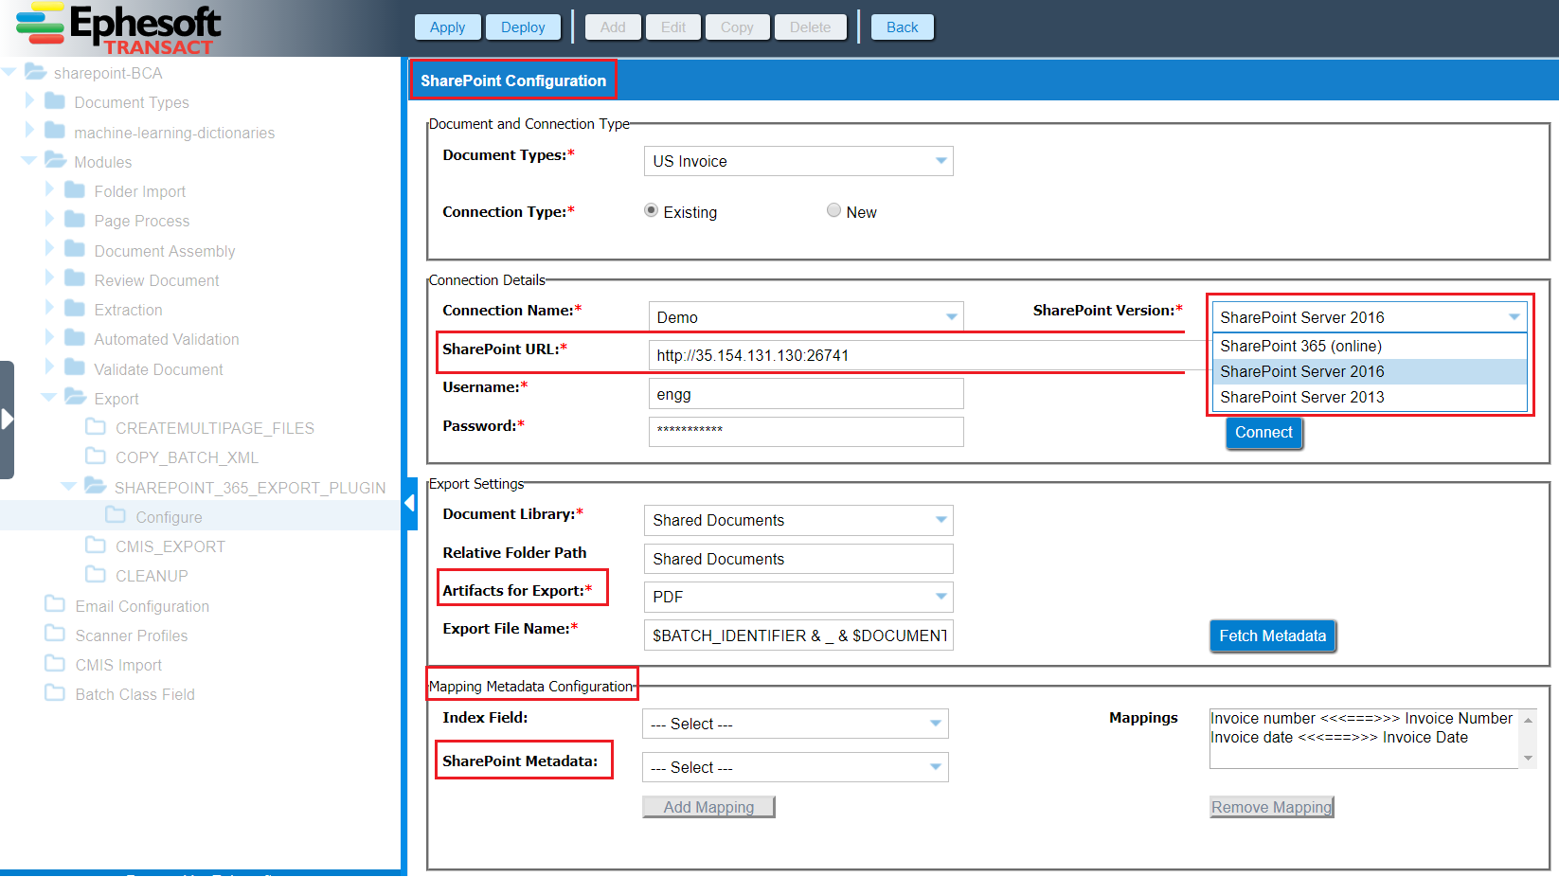Screen dimensions: 1559x877
Task: Click the Folder Import folder icon
Action: point(75,190)
